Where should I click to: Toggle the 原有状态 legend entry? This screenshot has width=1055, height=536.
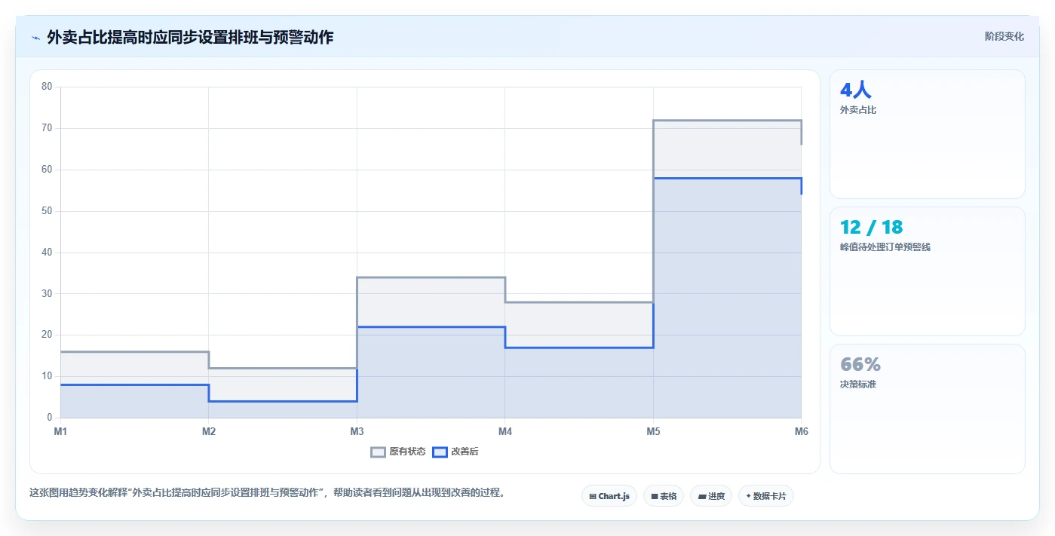pos(398,452)
